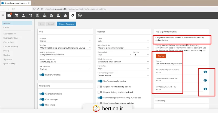The height and width of the screenshot is (113, 218).
Task: Open the Calendar section
Action: tap(16, 15)
